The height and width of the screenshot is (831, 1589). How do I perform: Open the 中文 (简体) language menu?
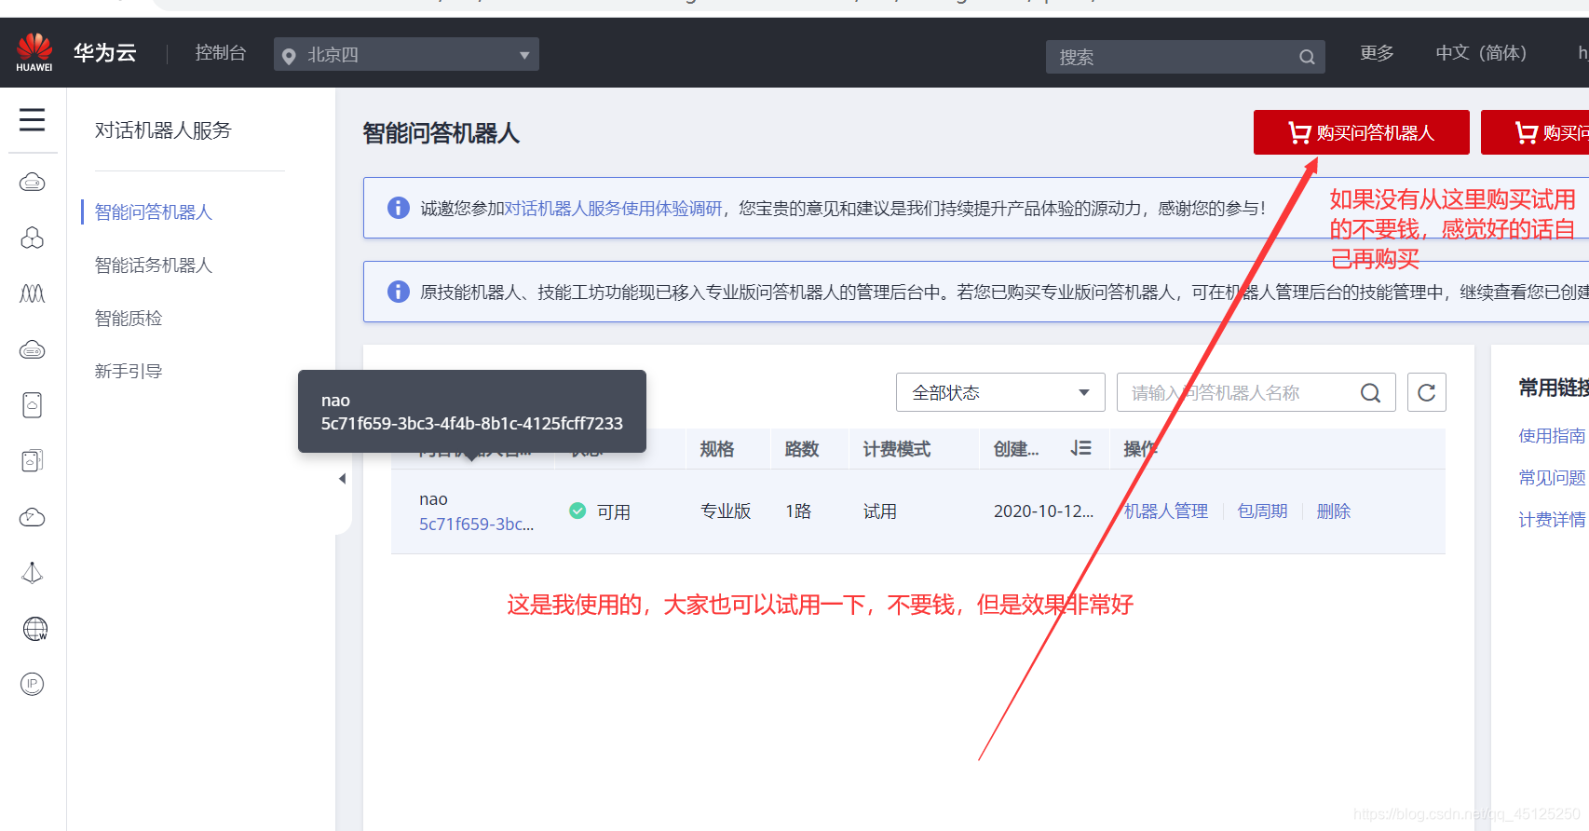click(1481, 53)
